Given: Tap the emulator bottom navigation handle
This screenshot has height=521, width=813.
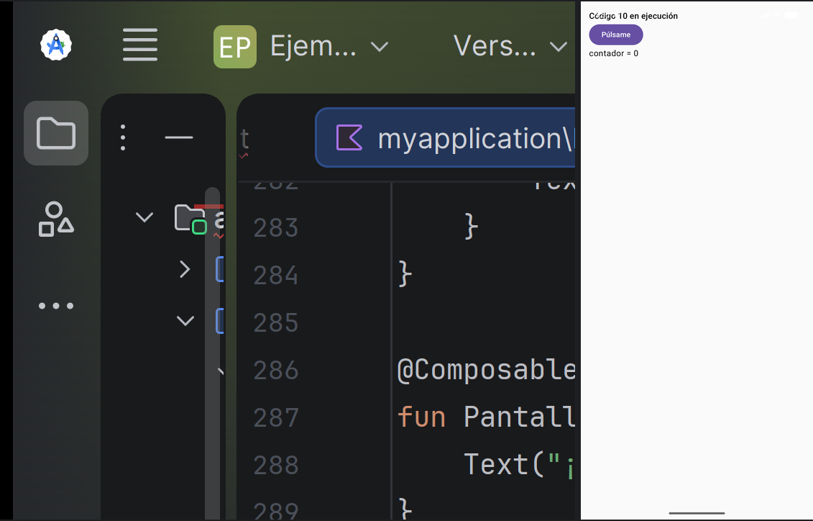Looking at the screenshot, I should (697, 513).
